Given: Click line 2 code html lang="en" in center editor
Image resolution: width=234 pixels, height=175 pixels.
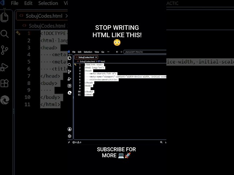Looking at the screenshot, I should pos(94,68).
